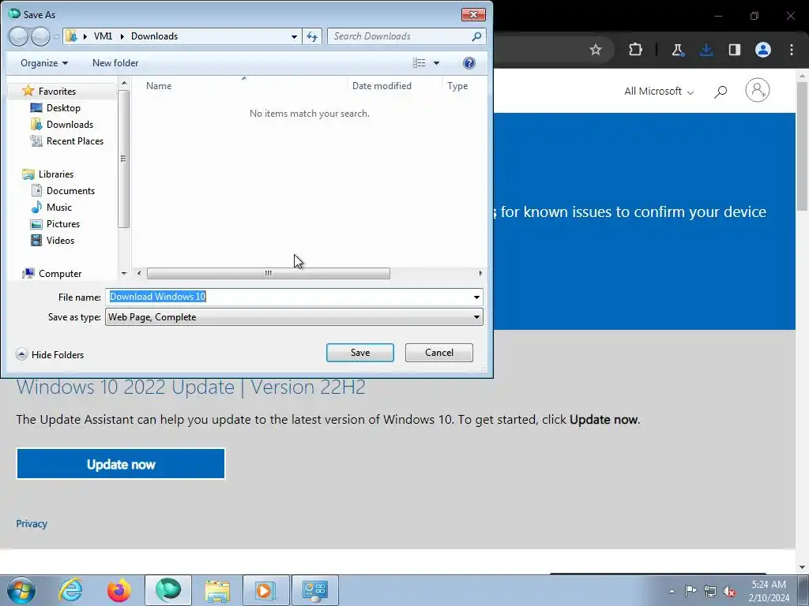This screenshot has width=809, height=606.
Task: Click the Downloads breadcrumb segment
Action: [154, 36]
